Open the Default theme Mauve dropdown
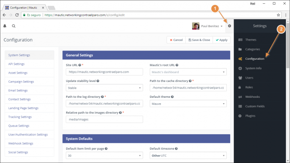The image size is (290, 163). click(x=188, y=104)
